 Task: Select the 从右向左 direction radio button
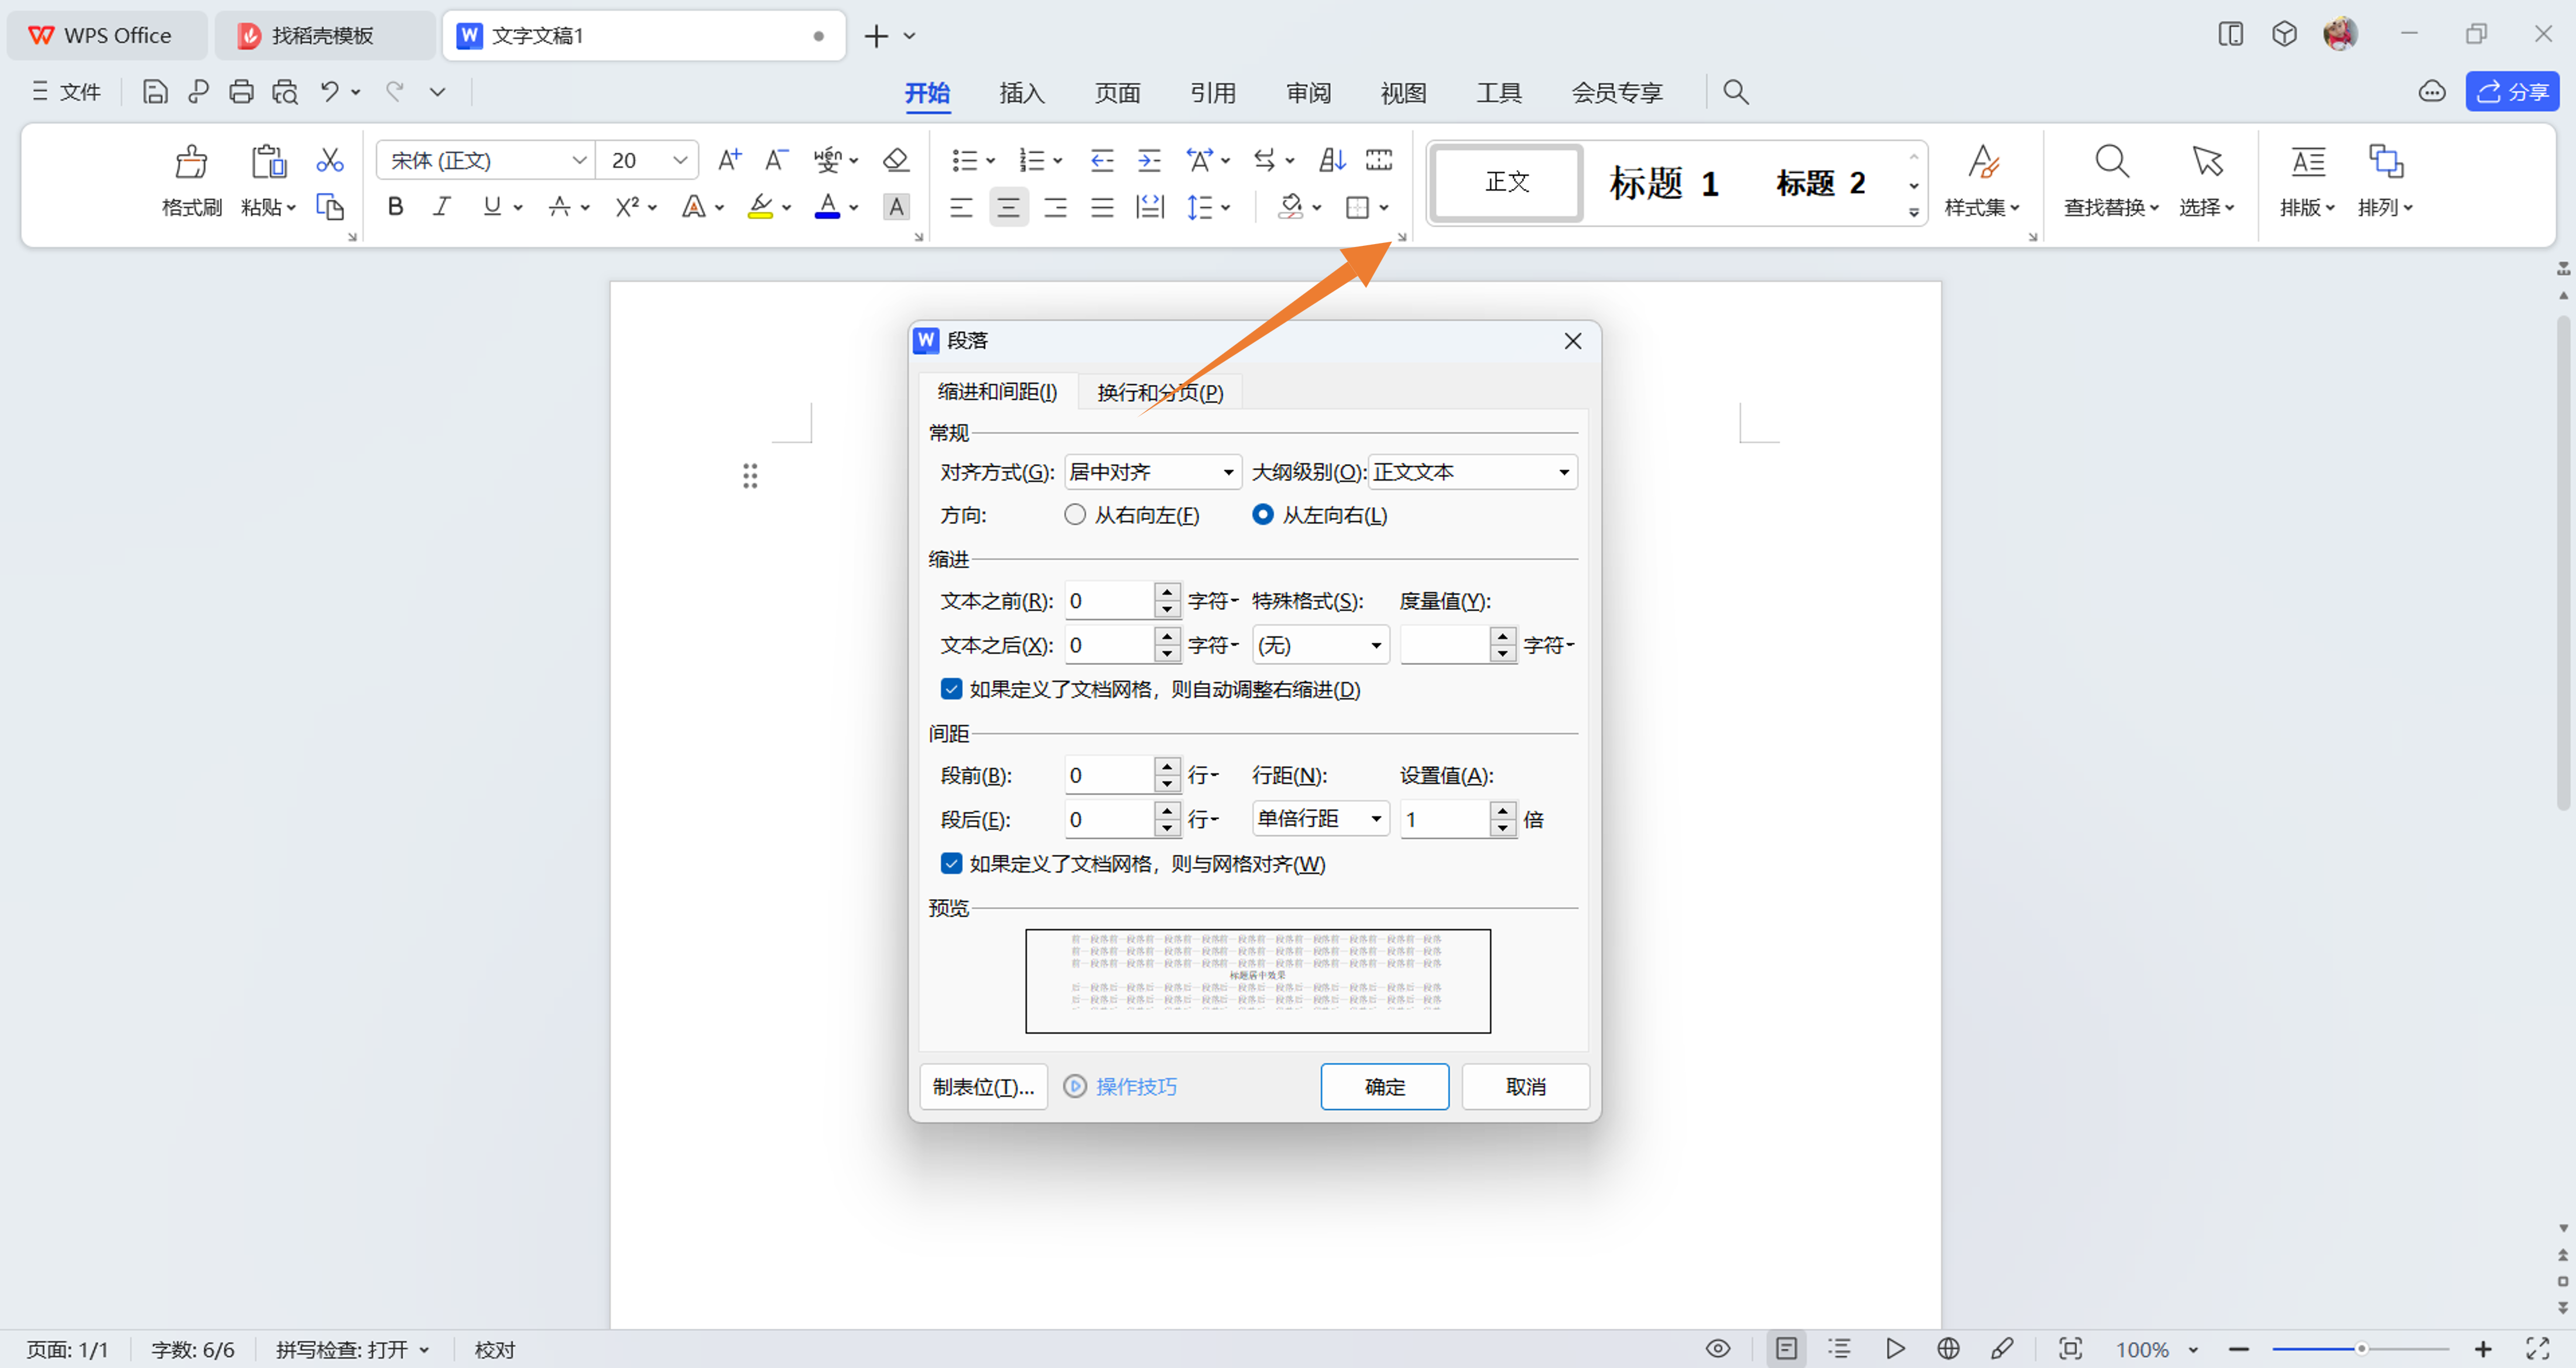(x=1075, y=515)
